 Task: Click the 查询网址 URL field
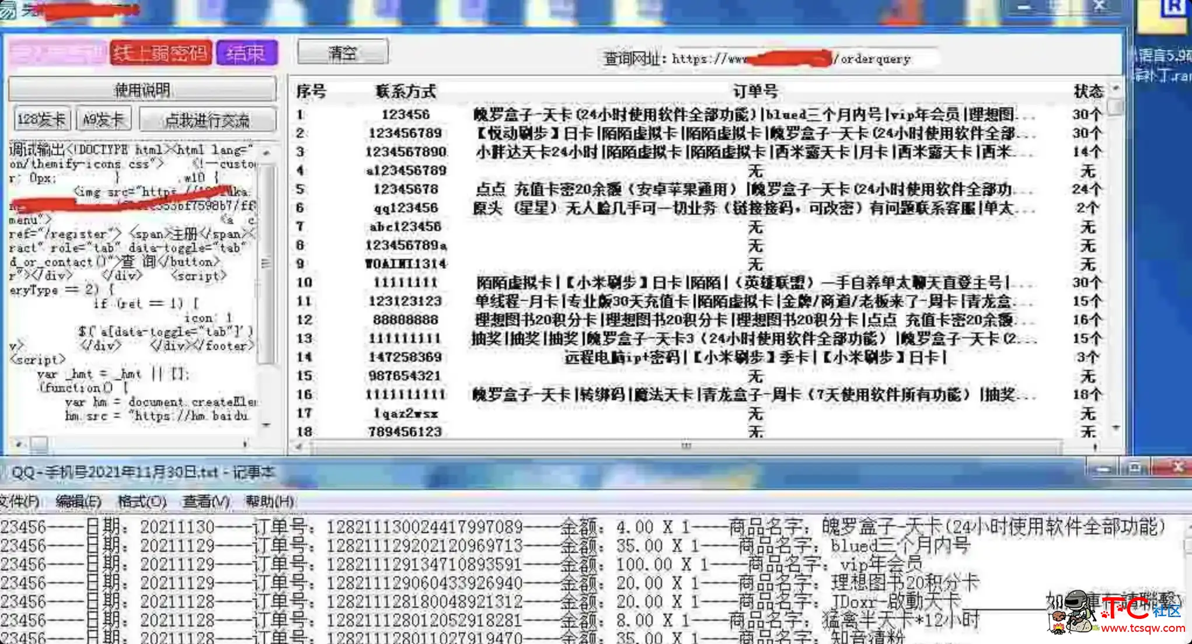[x=804, y=58]
